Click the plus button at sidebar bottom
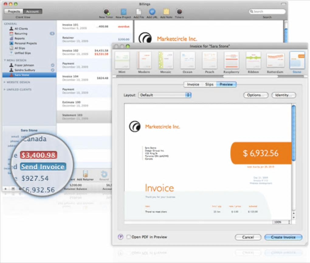Viewport: 310px width, 263px height. (5, 189)
